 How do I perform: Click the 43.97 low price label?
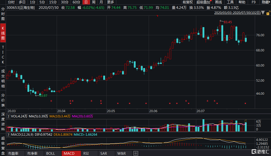(x=43, y=96)
